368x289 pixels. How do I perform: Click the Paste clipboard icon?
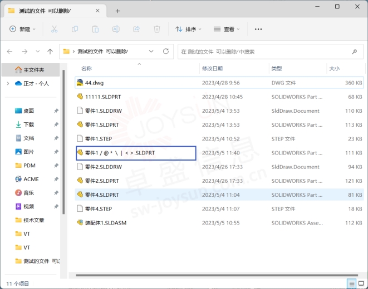(95, 29)
